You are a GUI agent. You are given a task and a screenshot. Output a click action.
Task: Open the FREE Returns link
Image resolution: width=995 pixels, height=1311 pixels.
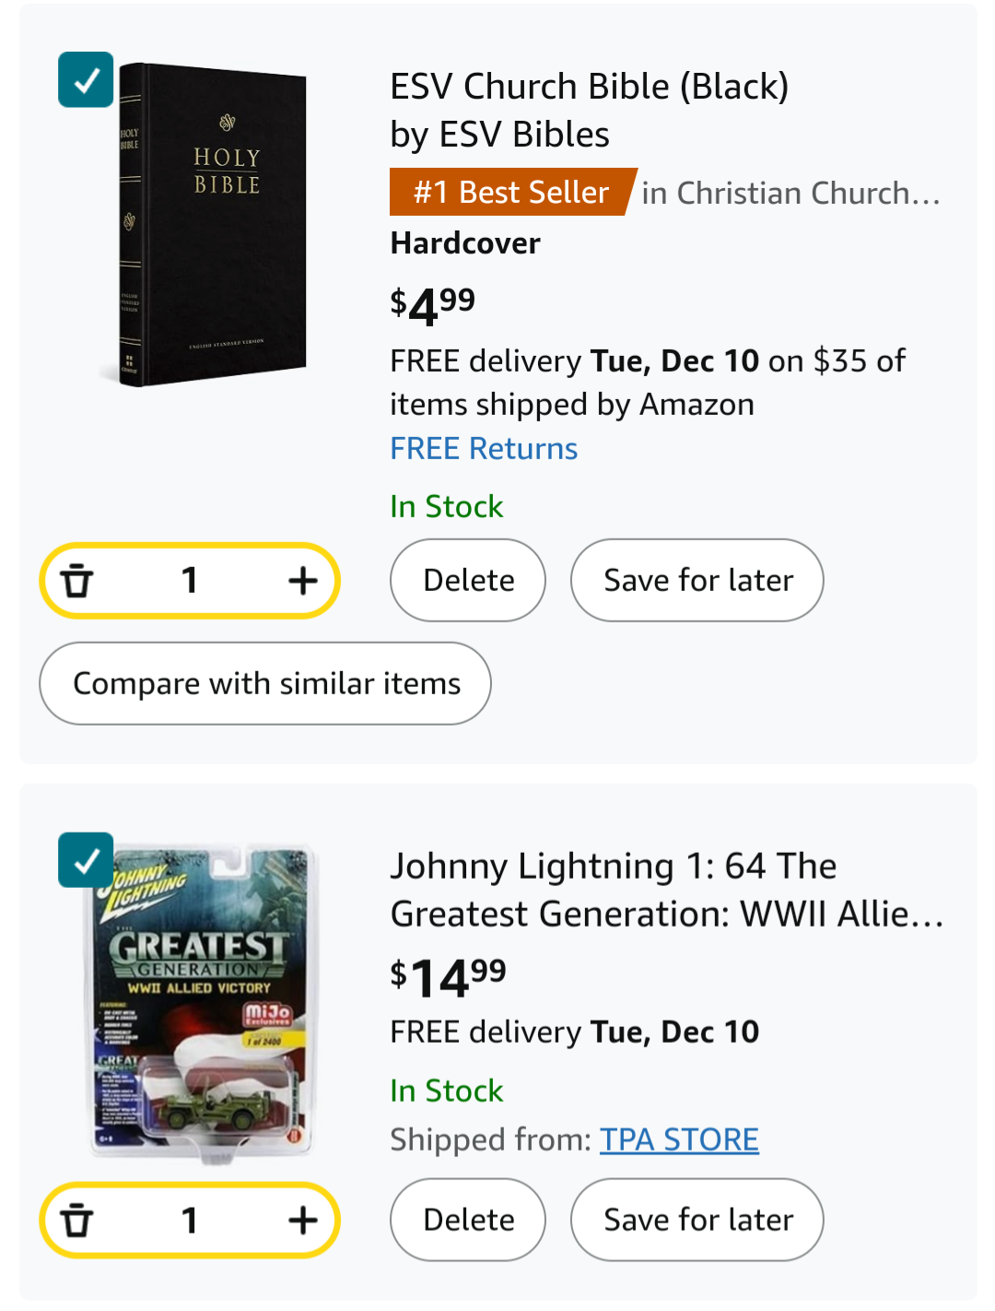pyautogui.click(x=484, y=448)
